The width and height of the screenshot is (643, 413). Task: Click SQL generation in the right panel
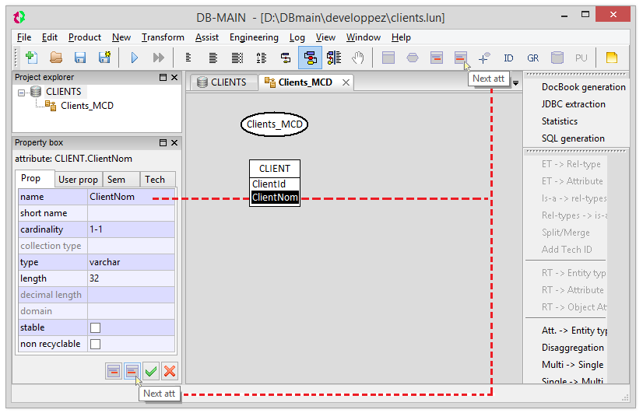(573, 138)
